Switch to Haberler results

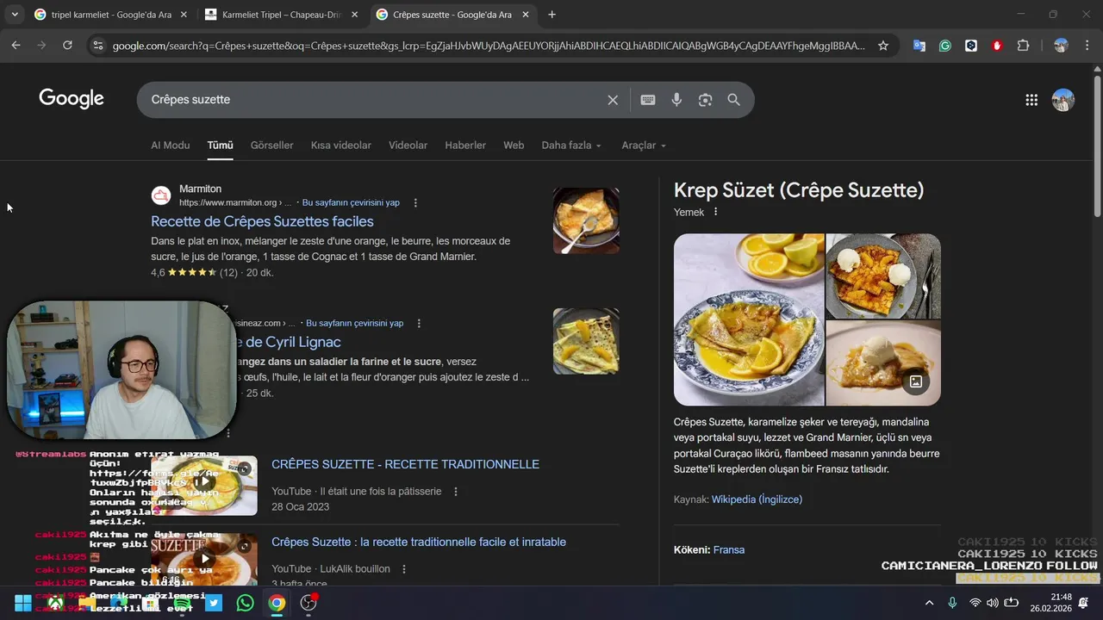tap(465, 146)
